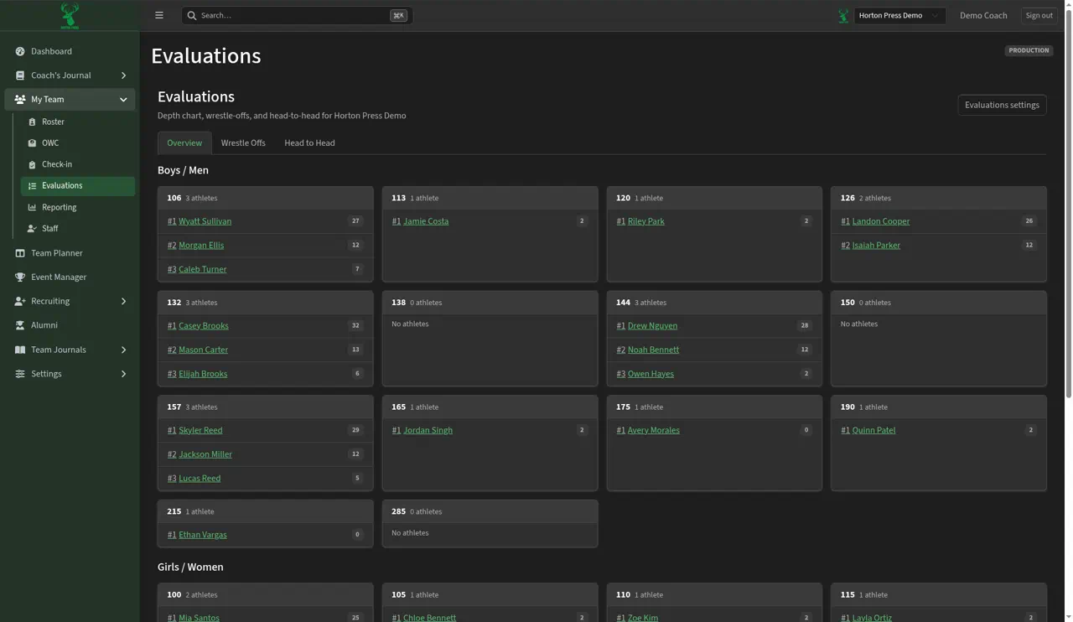
Task: Toggle the hamburger sidebar menu icon
Action: tap(159, 15)
